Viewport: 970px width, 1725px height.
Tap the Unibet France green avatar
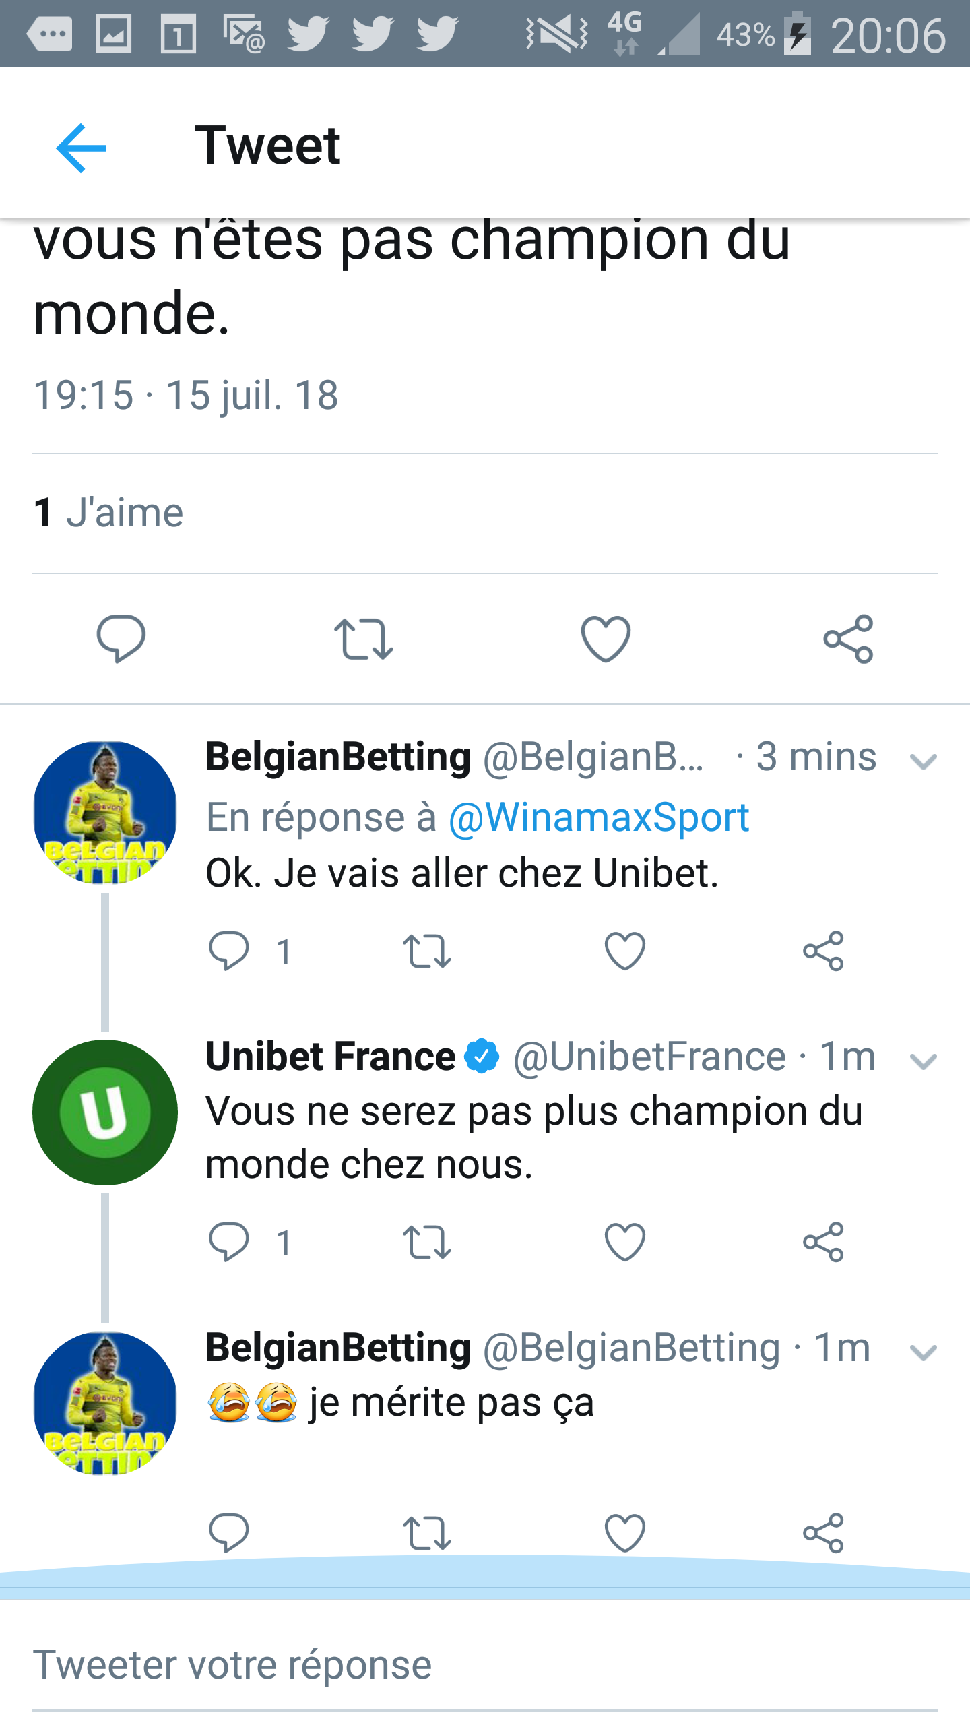point(105,1112)
